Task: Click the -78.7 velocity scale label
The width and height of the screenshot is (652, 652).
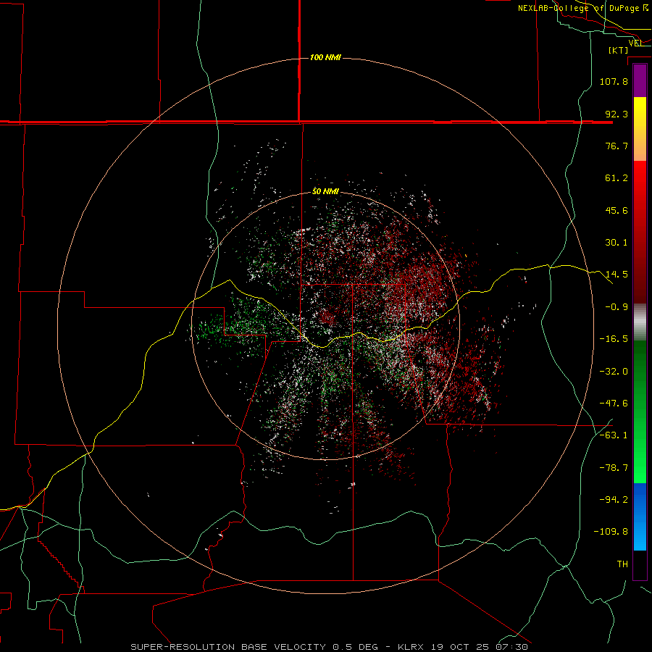Action: [x=614, y=468]
